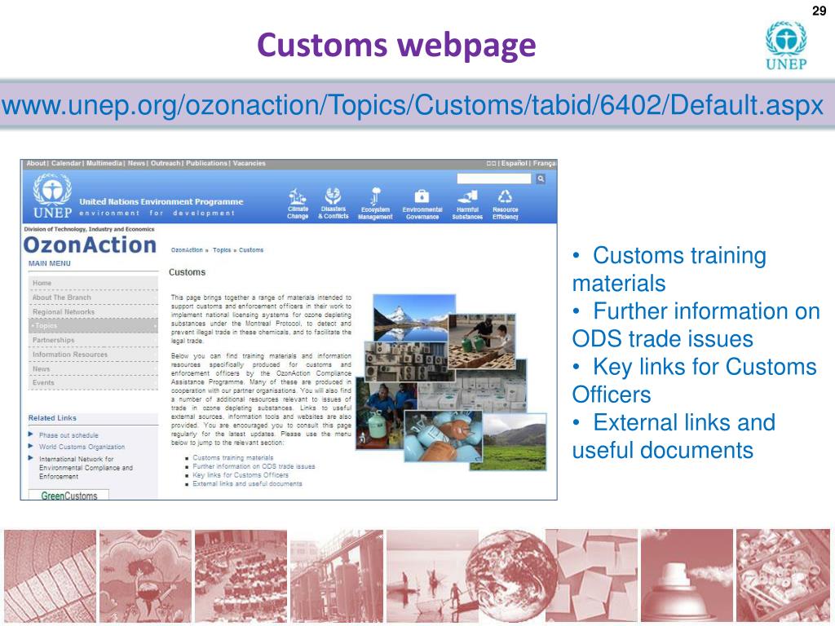
Task: Select Regional Networks menu item
Action: (x=93, y=312)
